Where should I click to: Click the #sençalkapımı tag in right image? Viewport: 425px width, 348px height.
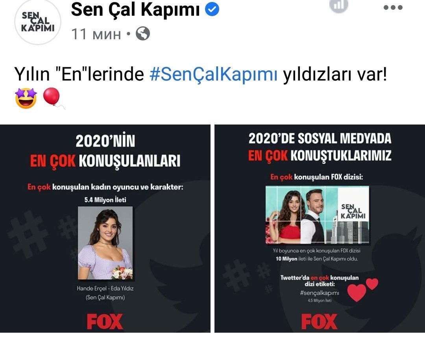(320, 293)
